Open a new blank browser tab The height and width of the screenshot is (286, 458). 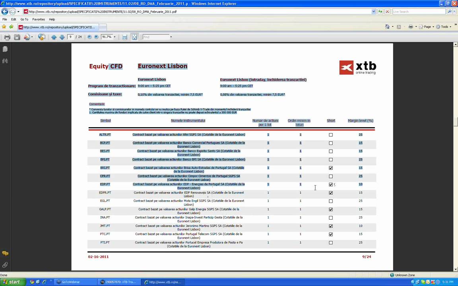pyautogui.click(x=103, y=27)
